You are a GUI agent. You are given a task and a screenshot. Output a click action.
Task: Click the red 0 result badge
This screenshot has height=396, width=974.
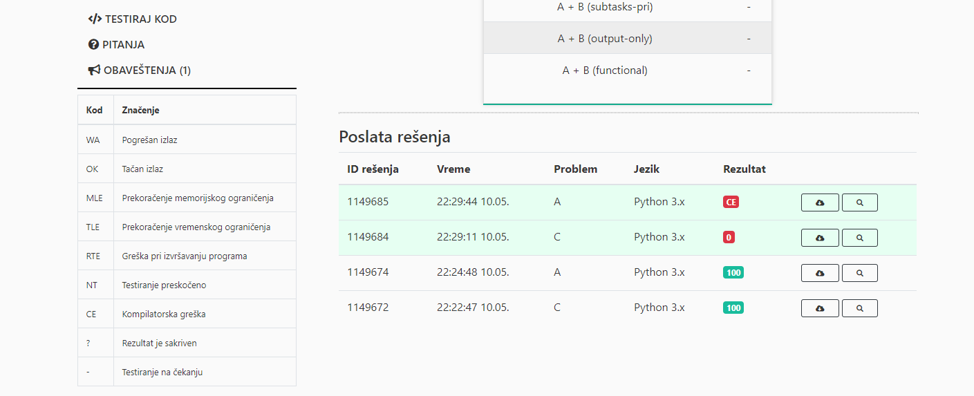[x=729, y=237]
